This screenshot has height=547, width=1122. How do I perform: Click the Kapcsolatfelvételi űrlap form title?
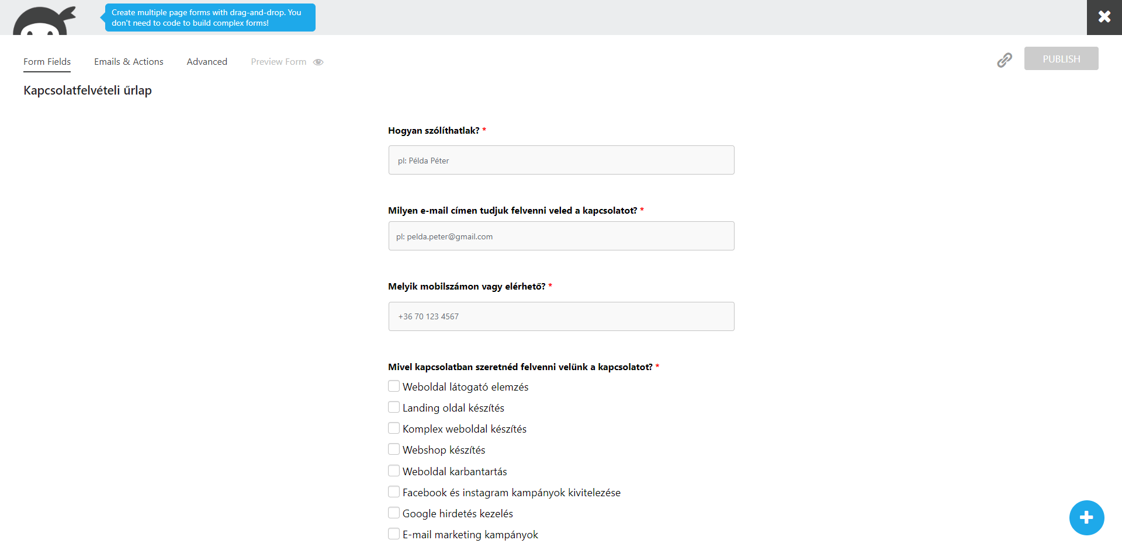(86, 90)
